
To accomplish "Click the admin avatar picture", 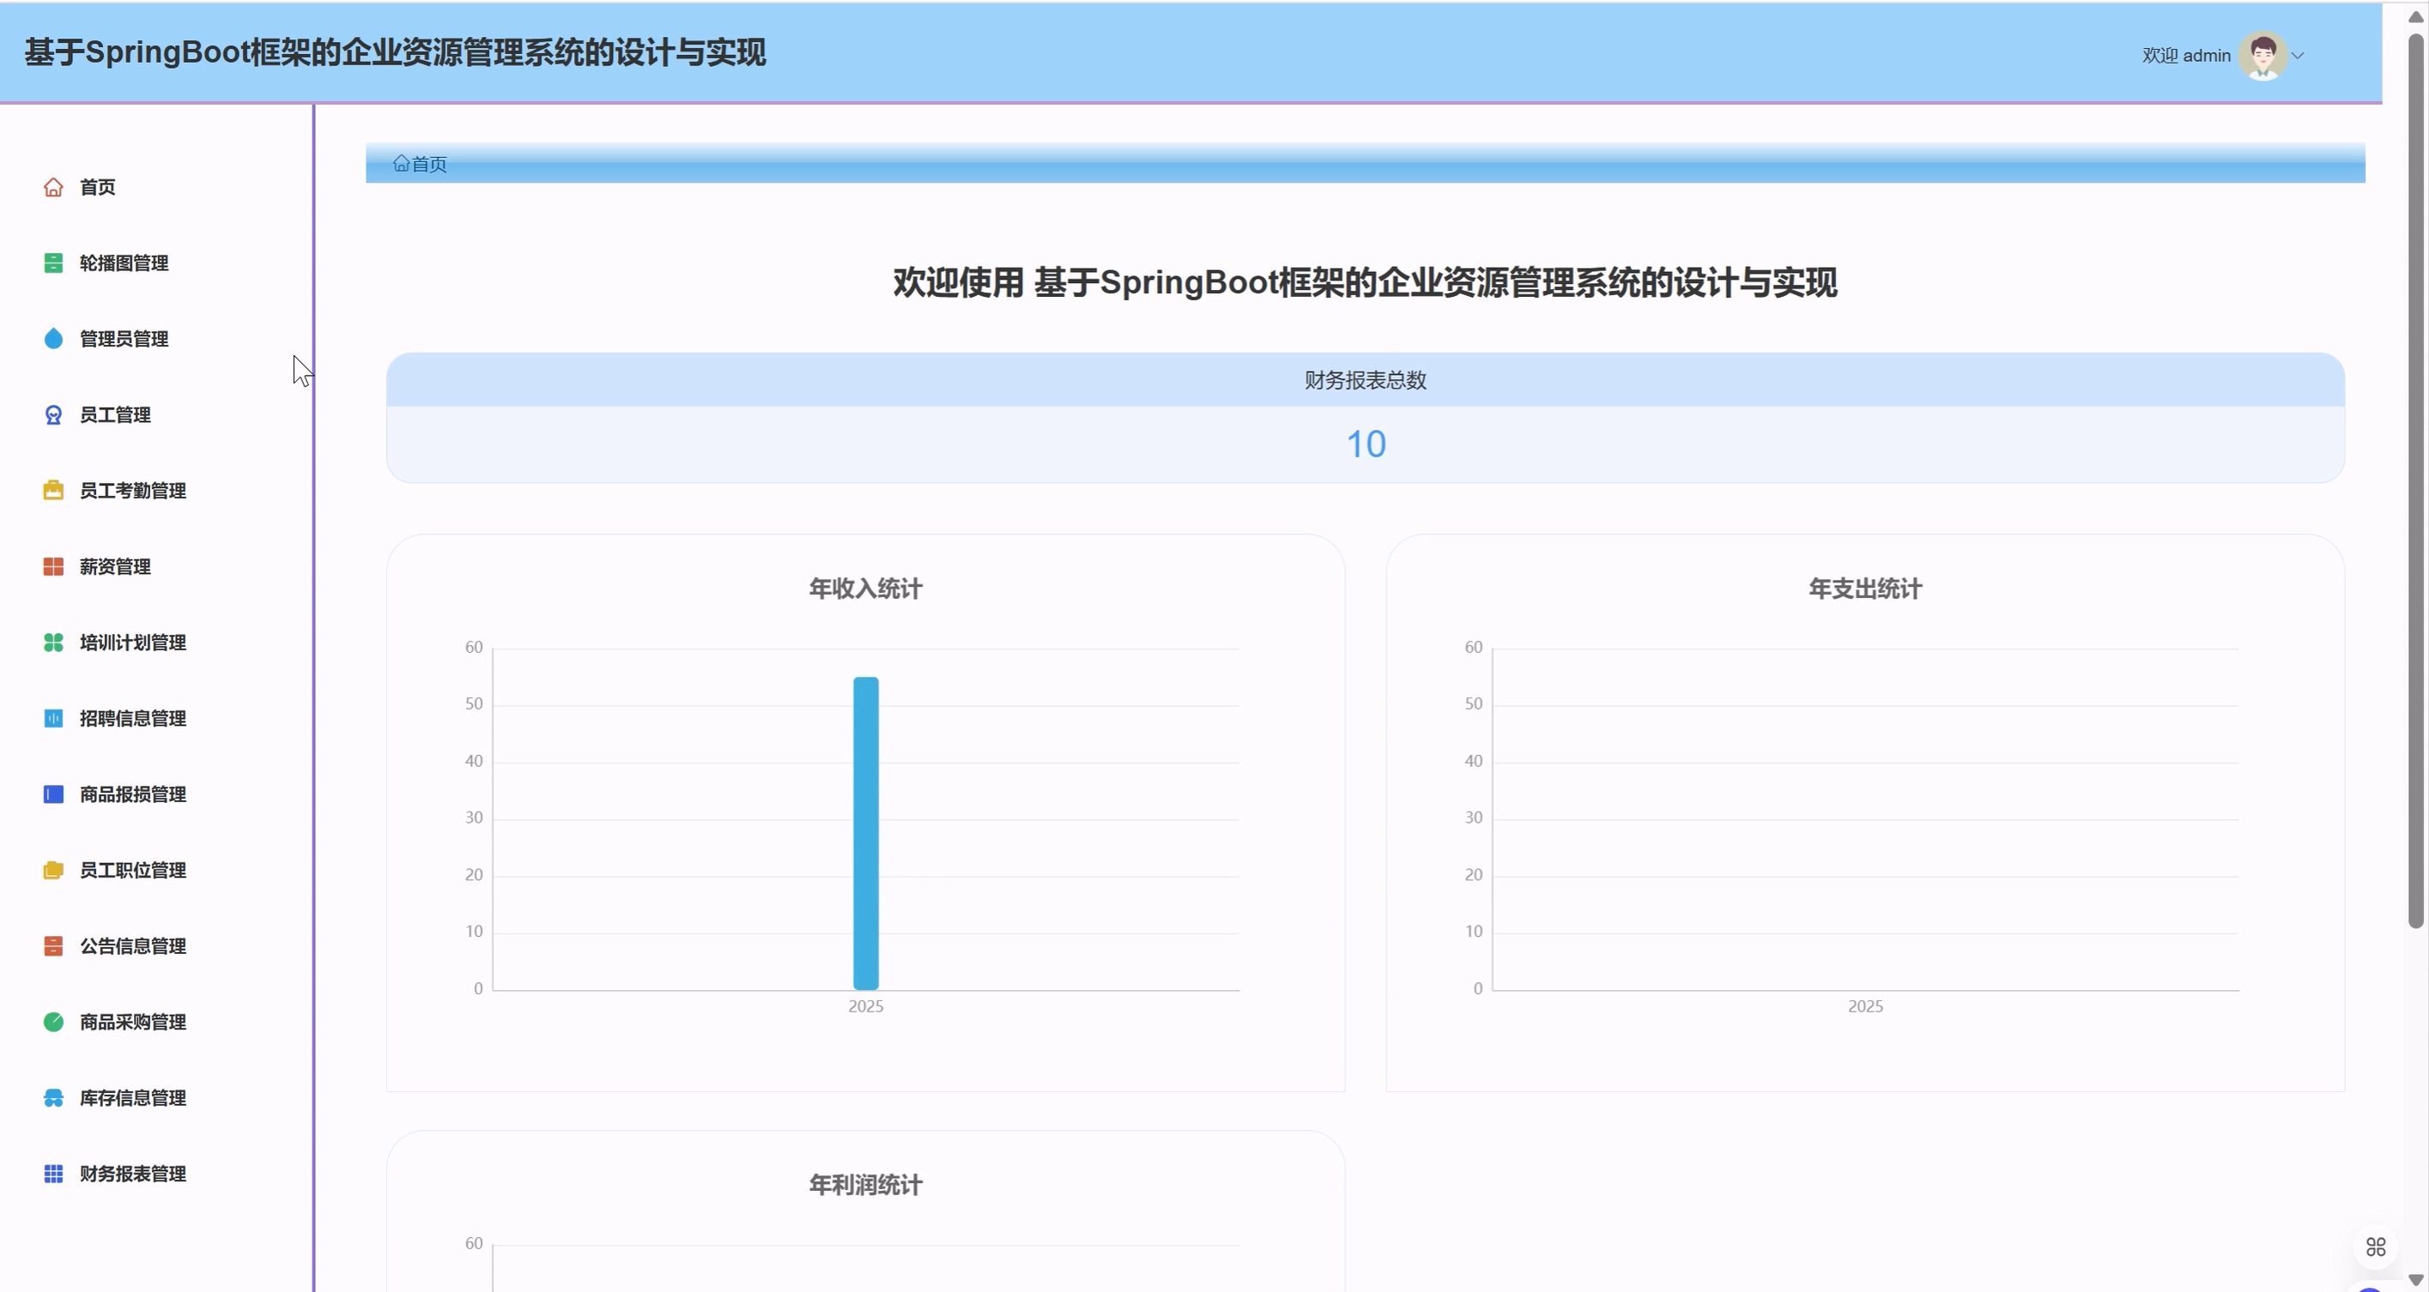I will (x=2263, y=56).
